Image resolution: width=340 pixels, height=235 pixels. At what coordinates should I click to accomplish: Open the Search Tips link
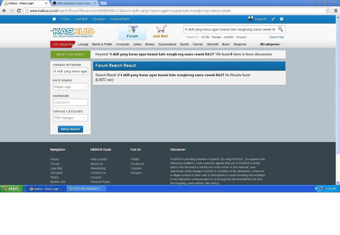tap(277, 37)
